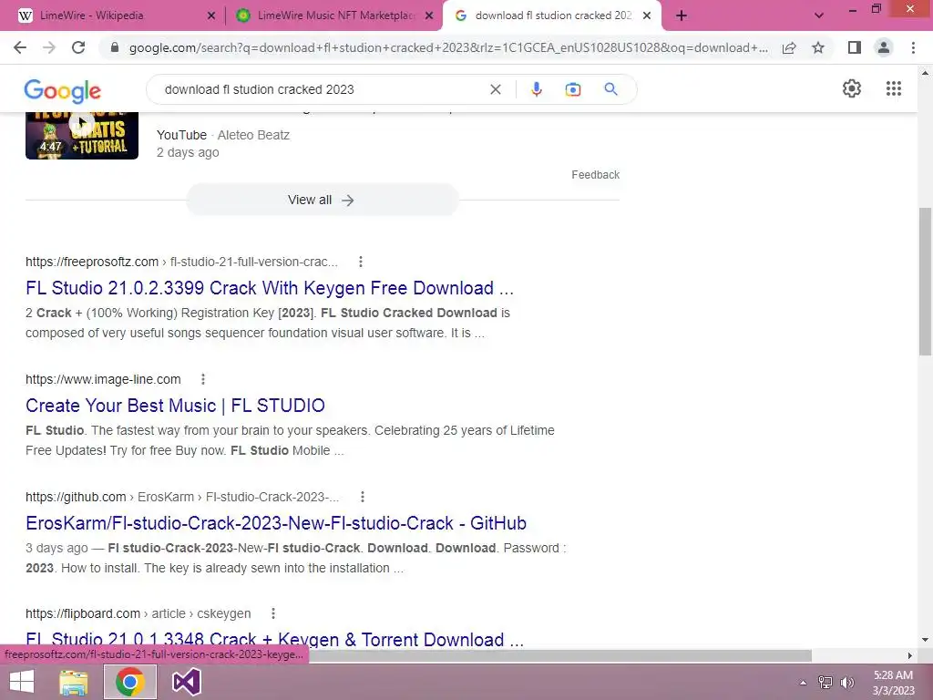Show hidden system tray icons

[x=803, y=683]
